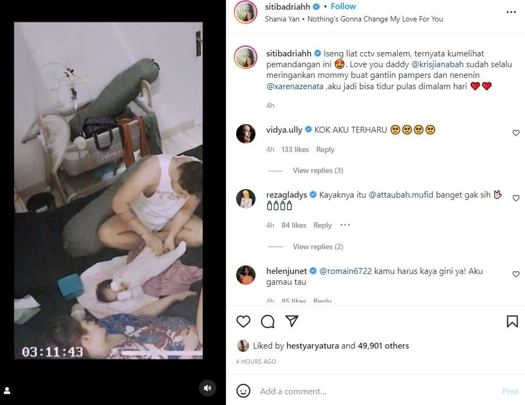Like rezagladys's comment heart
525x405 pixels.
[516, 198]
